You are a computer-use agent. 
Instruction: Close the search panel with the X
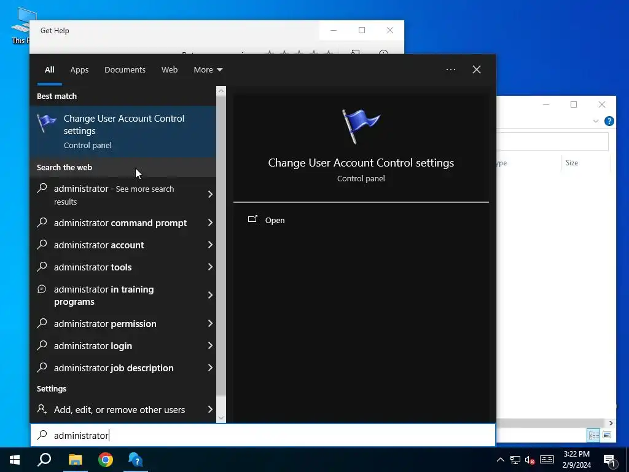point(477,69)
